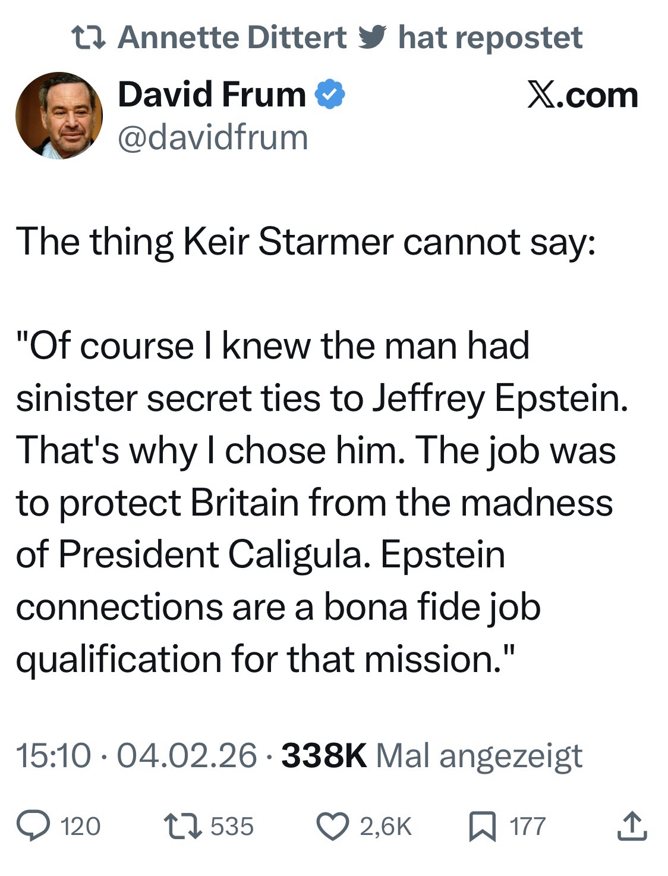Image resolution: width=668 pixels, height=876 pixels.
Task: Open Annette Dittert's profile name
Action: pyautogui.click(x=232, y=38)
